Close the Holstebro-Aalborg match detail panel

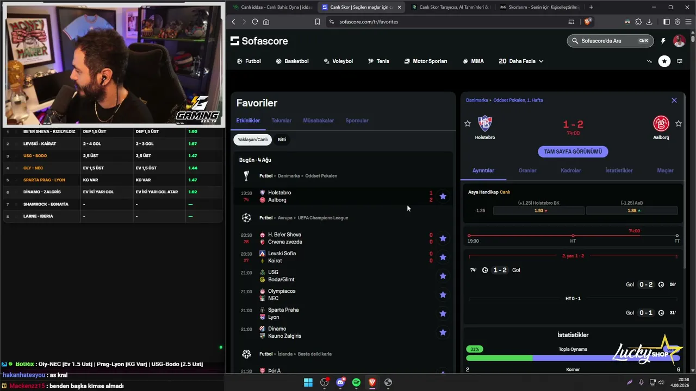tap(674, 100)
